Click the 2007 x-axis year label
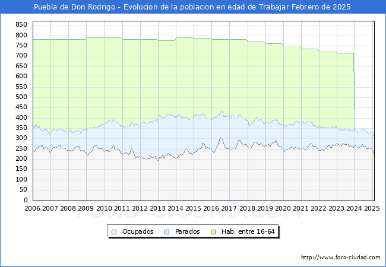The image size is (386, 267). click(50, 208)
